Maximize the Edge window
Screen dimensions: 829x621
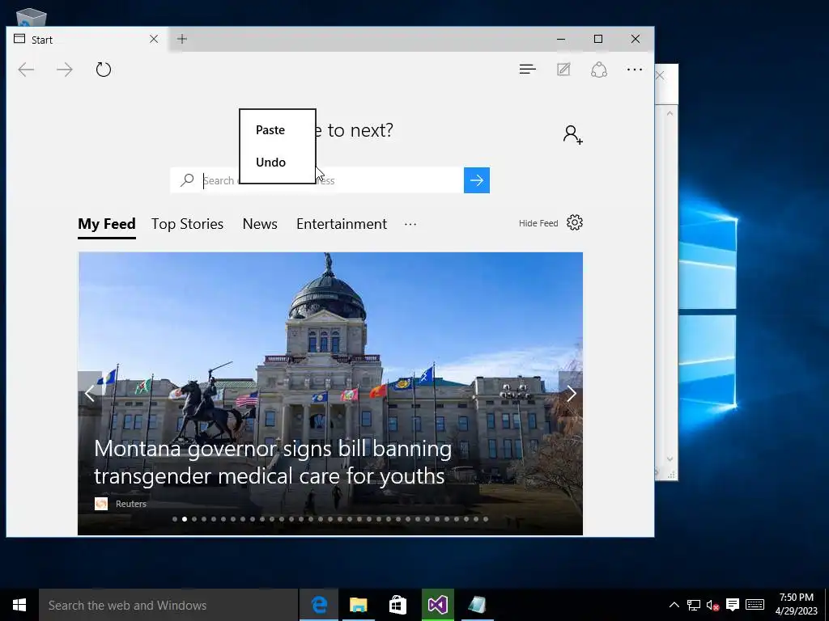point(598,39)
